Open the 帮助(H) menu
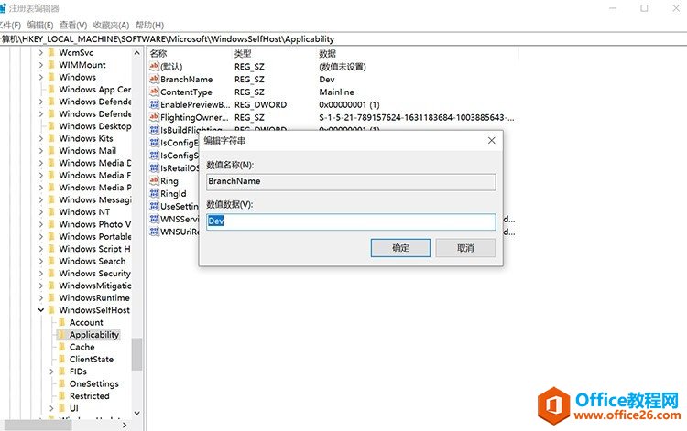The image size is (687, 431). 149,25
